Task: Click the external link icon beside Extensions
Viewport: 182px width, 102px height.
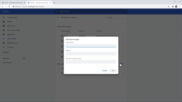Action: [24, 58]
